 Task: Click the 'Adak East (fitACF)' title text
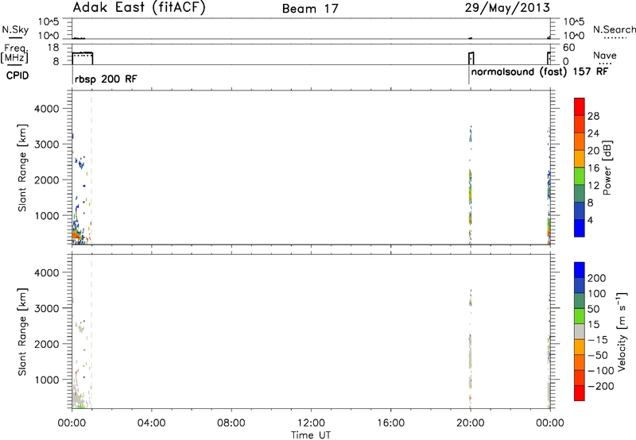pos(139,8)
